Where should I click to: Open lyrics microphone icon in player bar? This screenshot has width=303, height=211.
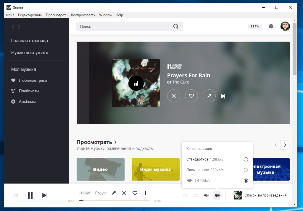pos(114,193)
